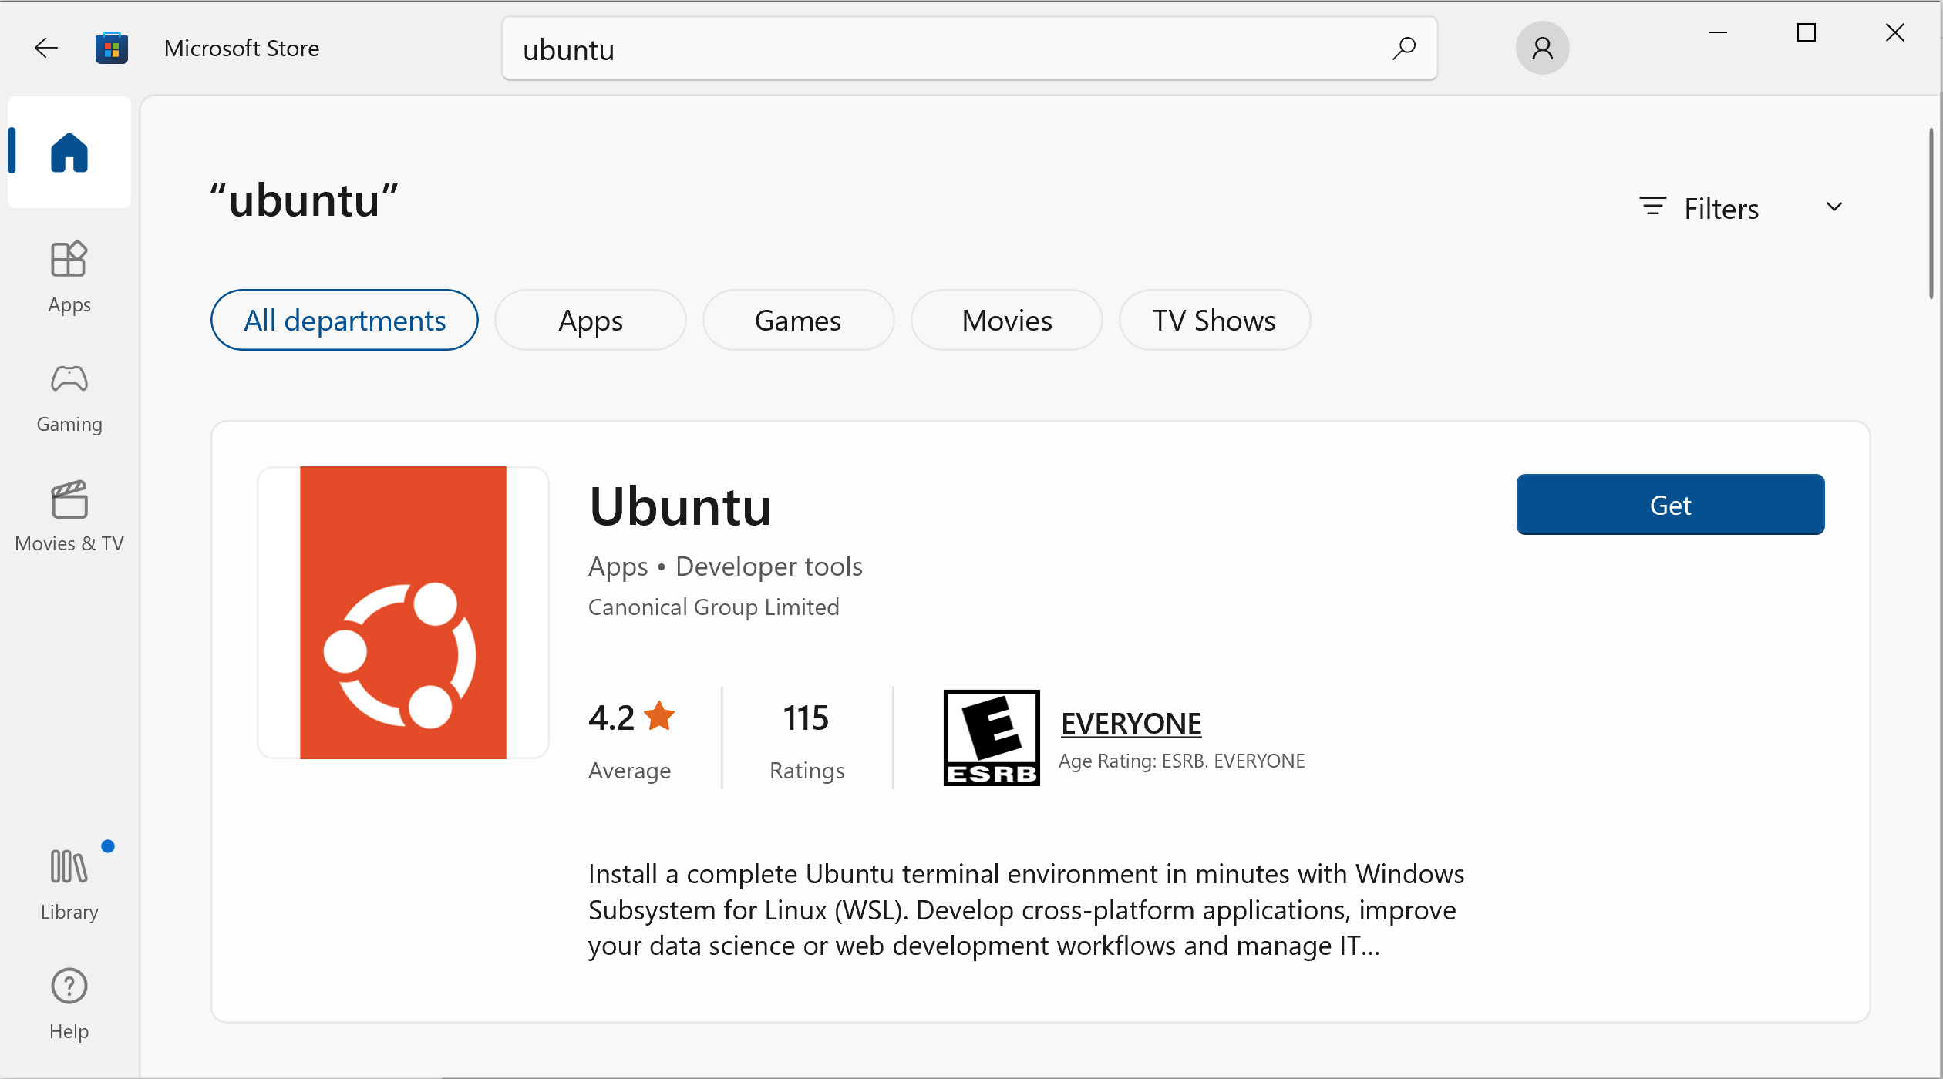Filter results by Games department
The image size is (1943, 1079).
798,320
